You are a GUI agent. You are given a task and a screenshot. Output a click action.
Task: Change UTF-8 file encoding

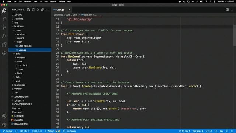(209, 131)
